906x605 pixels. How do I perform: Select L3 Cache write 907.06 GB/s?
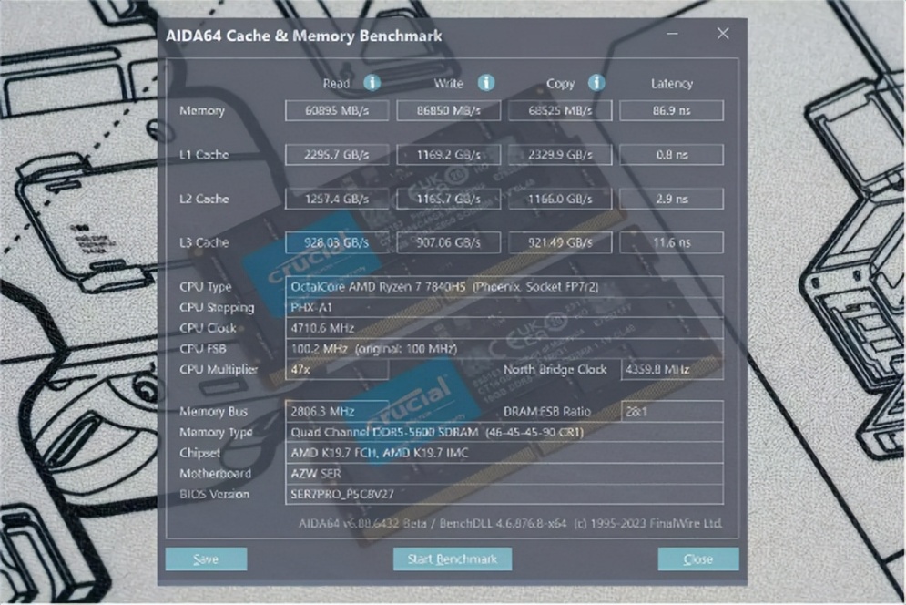tap(448, 242)
